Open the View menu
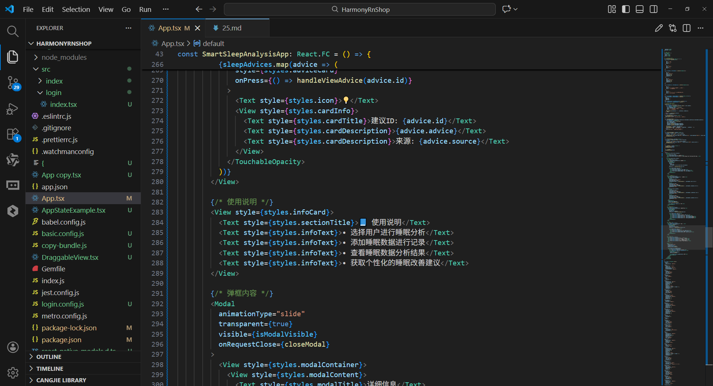The image size is (713, 386). point(106,9)
